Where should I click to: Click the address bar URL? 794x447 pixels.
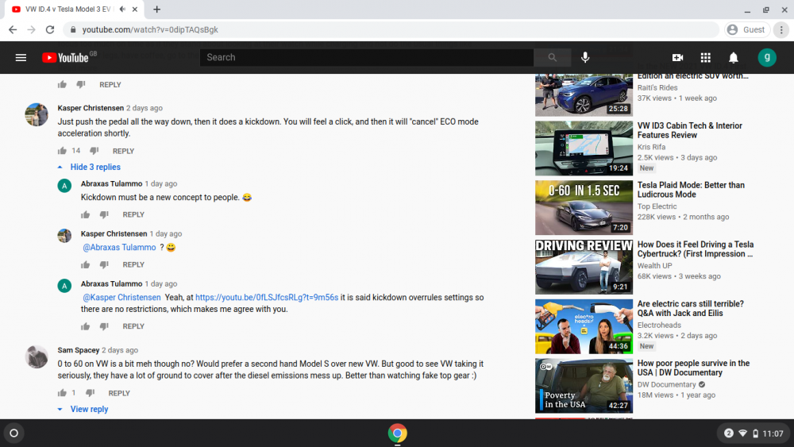pos(150,30)
